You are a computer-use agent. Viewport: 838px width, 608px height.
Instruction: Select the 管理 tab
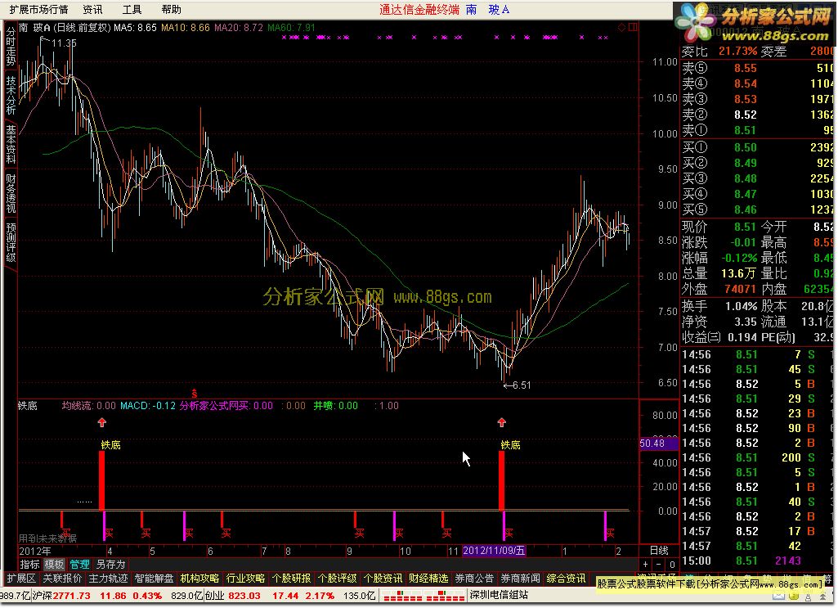point(79,564)
